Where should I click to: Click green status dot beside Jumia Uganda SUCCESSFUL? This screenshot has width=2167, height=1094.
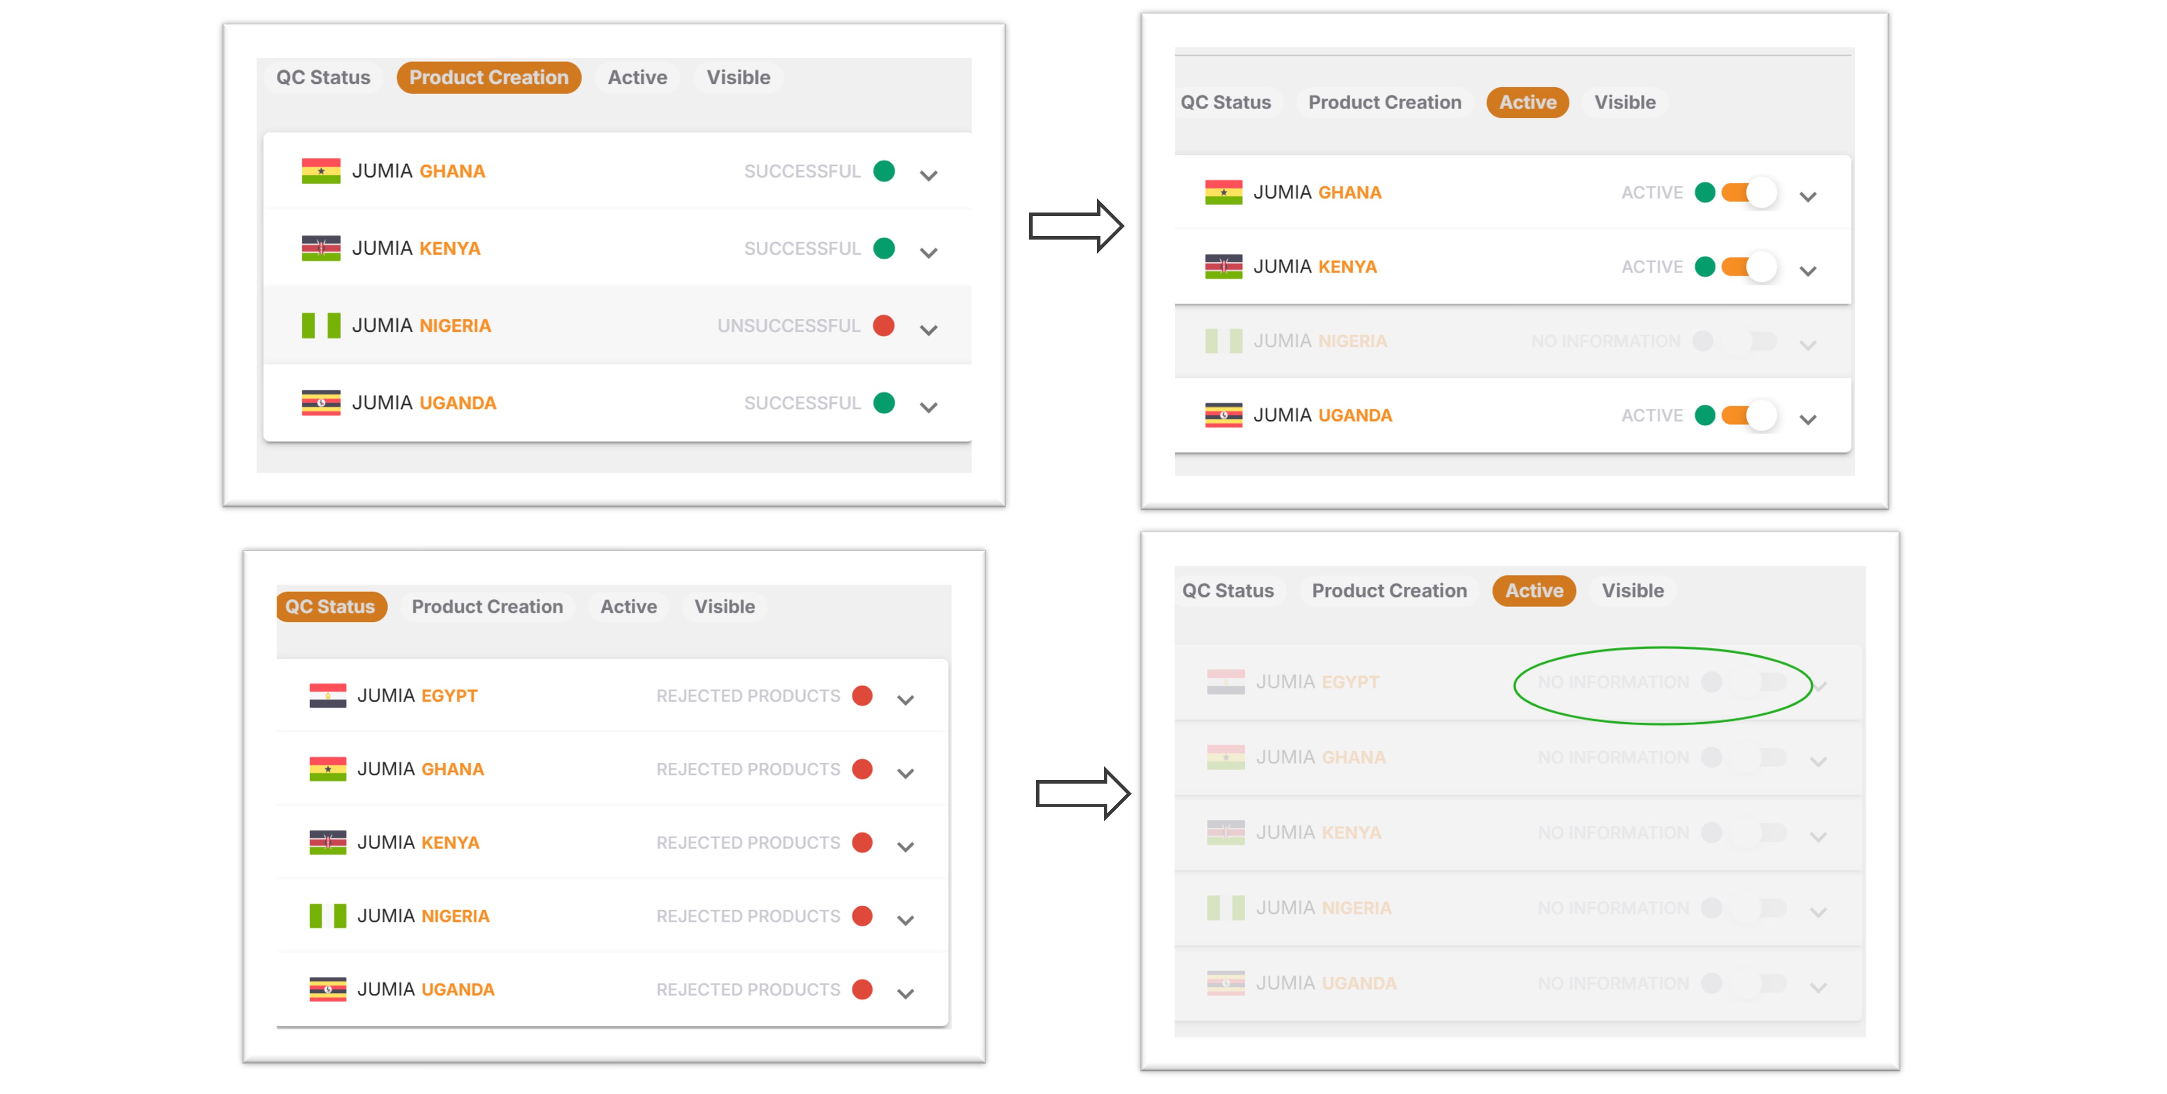coord(883,403)
